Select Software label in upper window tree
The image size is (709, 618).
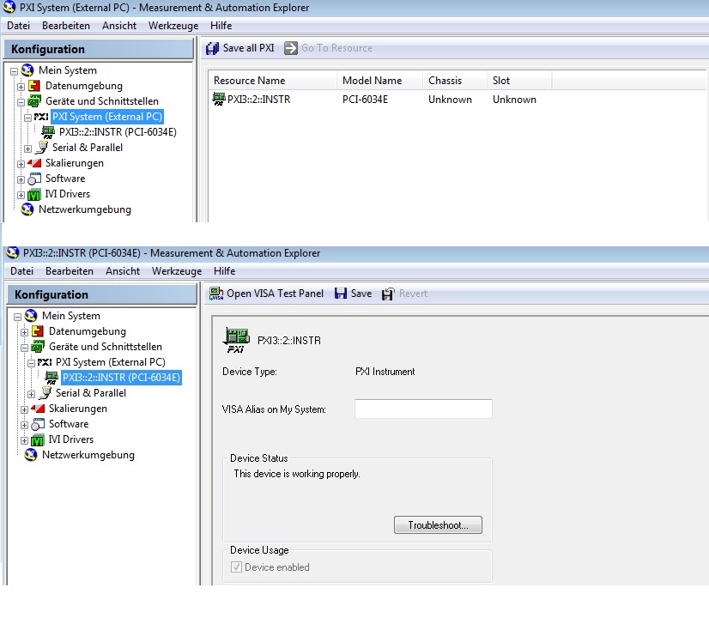click(65, 179)
